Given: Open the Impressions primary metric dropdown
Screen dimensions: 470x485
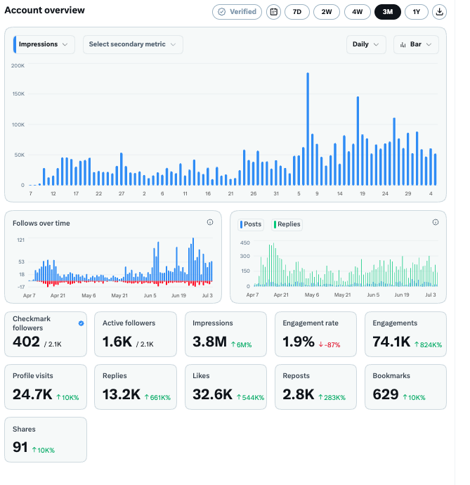Looking at the screenshot, I should 44,44.
